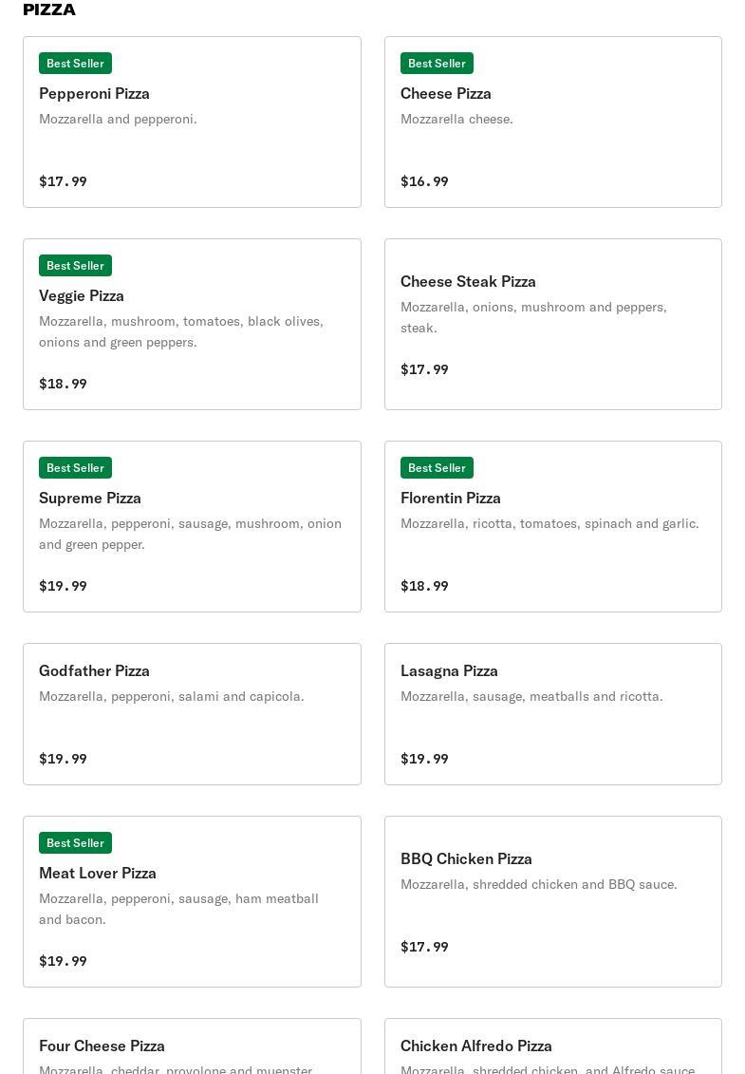Open the Meat Lover Pizza card
The image size is (745, 1074).
(192, 901)
